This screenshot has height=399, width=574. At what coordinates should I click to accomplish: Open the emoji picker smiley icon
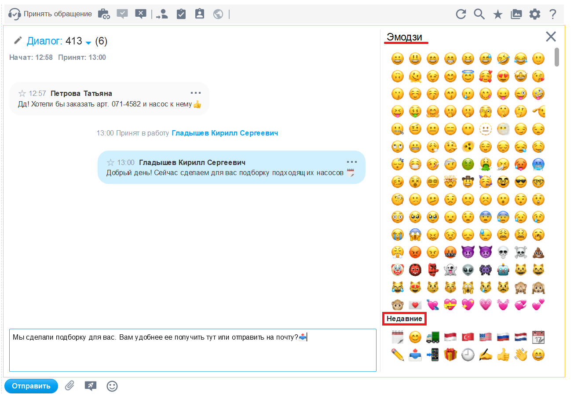(x=113, y=386)
